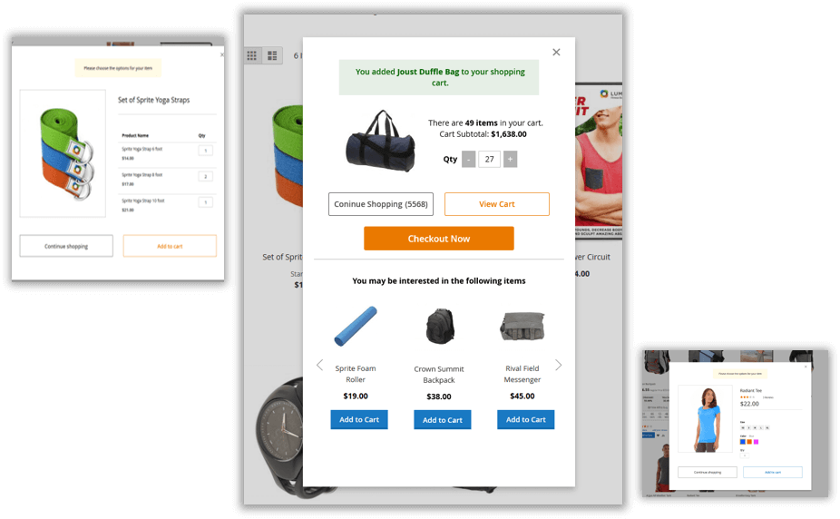The width and height of the screenshot is (840, 519).
Task: Open View Cart
Action: tap(496, 204)
